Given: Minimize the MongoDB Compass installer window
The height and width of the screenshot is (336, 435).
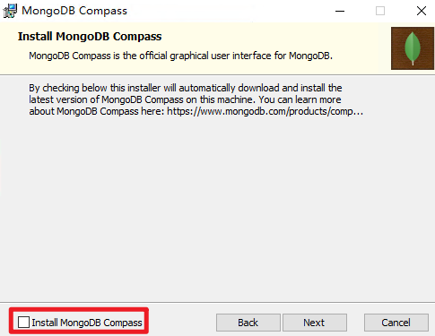Looking at the screenshot, I should [x=340, y=11].
